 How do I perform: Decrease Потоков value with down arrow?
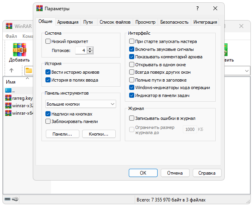(90, 52)
